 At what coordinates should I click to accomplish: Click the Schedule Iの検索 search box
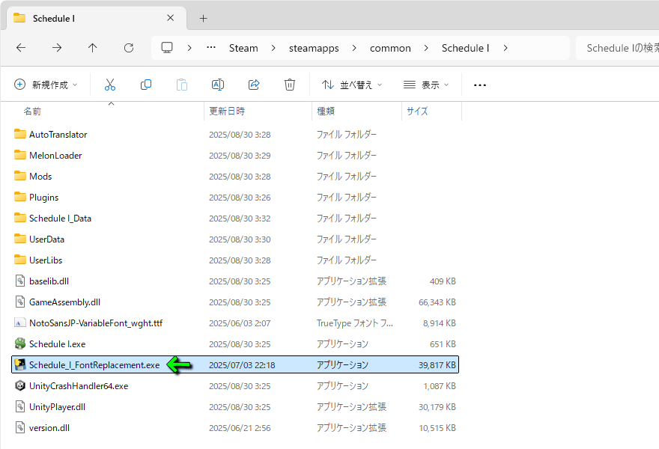[617, 48]
